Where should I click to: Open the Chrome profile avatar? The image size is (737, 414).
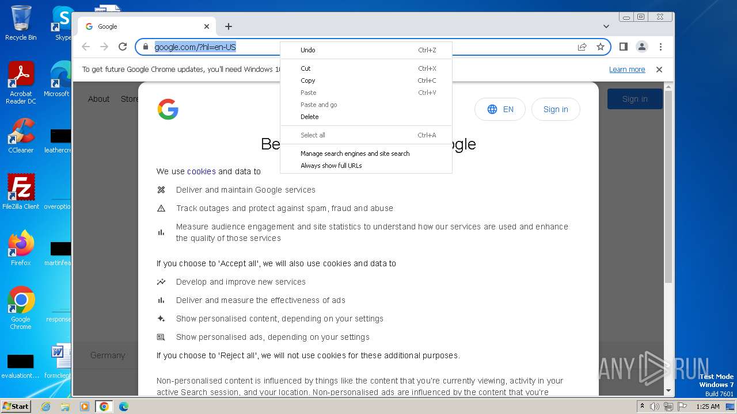pos(641,47)
